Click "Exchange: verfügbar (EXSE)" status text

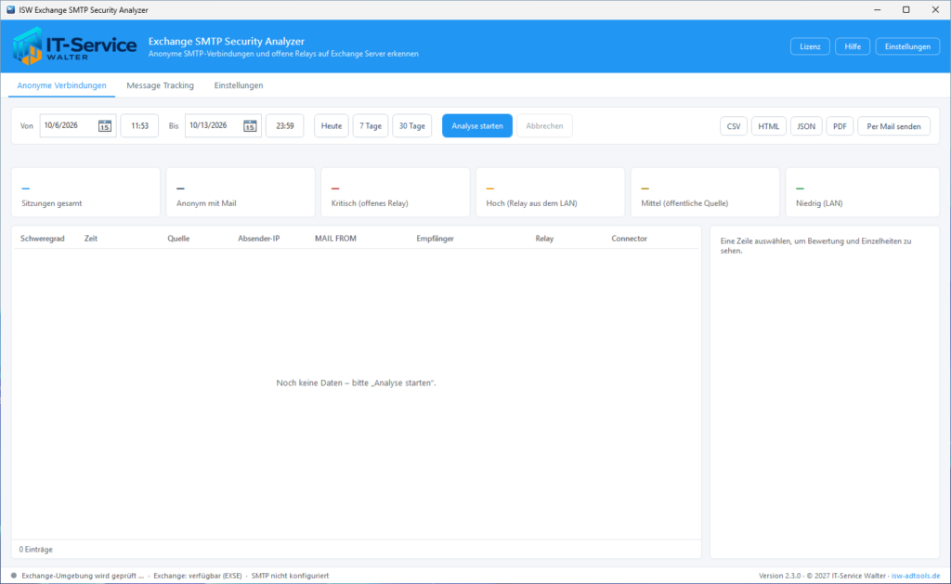point(197,576)
